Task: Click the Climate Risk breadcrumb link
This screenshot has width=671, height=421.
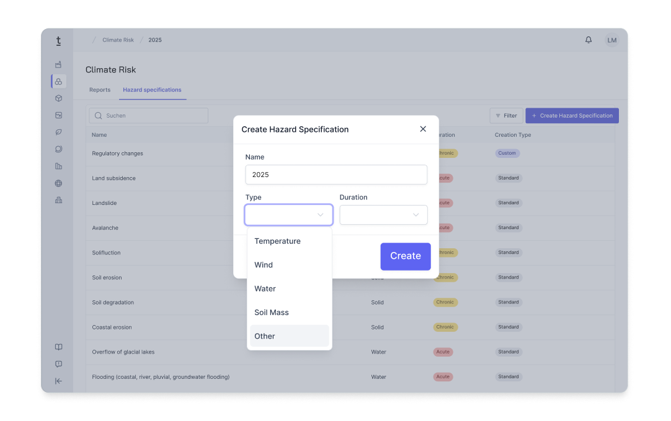Action: pyautogui.click(x=118, y=40)
